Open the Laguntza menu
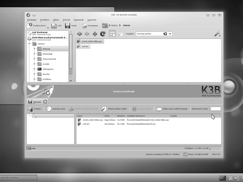The image size is (243, 182). pyautogui.click(x=92, y=20)
